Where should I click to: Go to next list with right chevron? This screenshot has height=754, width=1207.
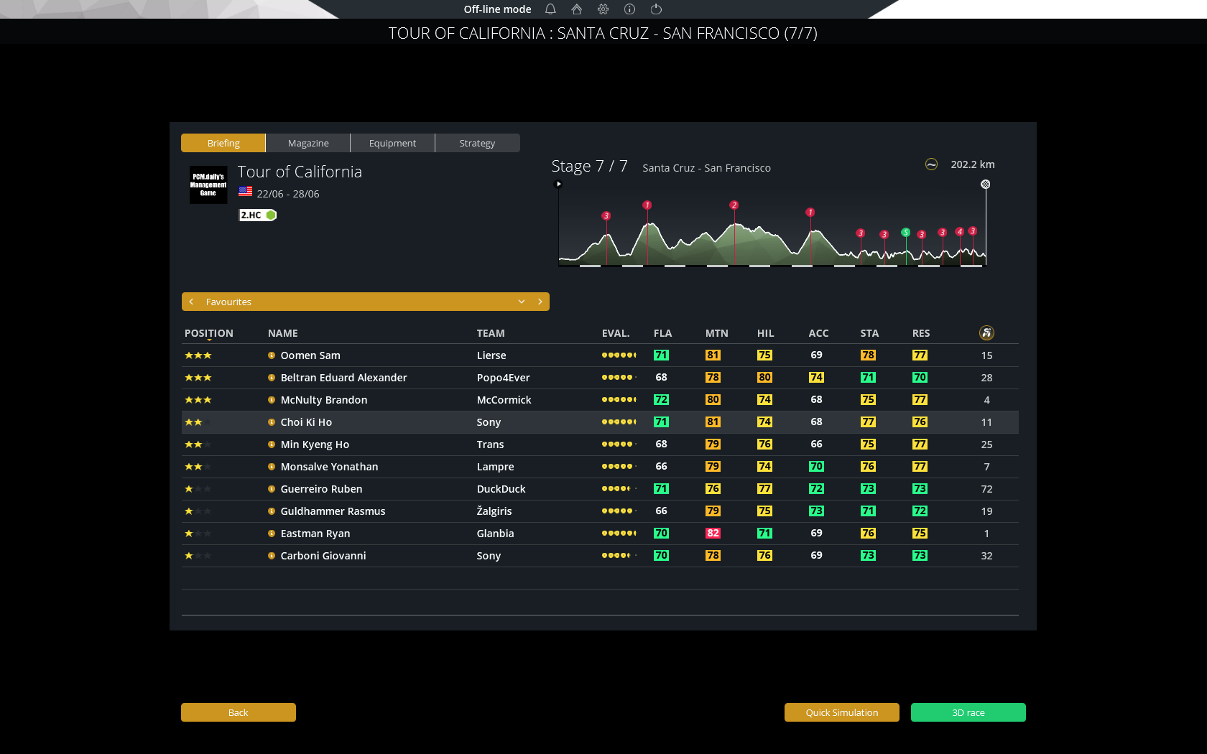tap(540, 302)
